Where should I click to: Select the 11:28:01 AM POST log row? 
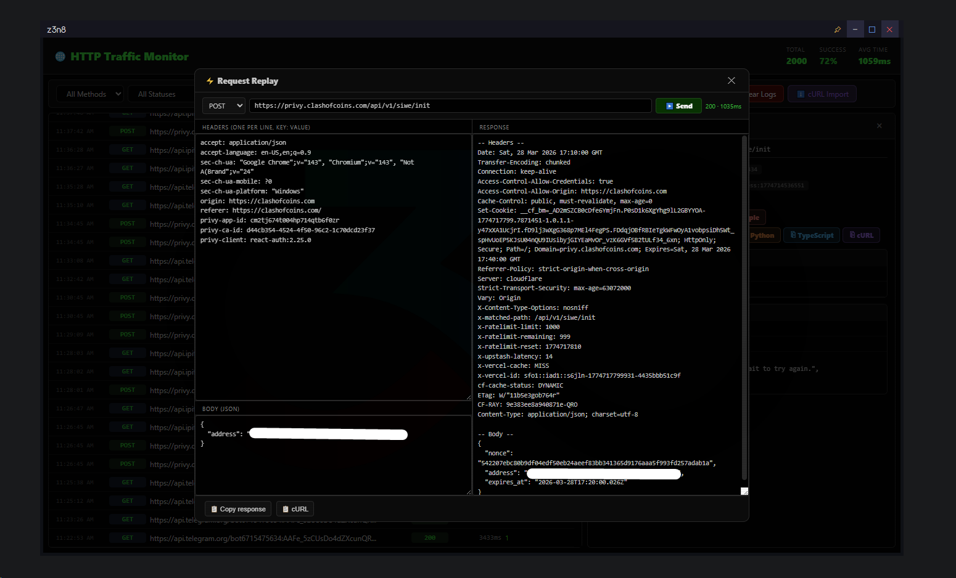[x=122, y=390]
